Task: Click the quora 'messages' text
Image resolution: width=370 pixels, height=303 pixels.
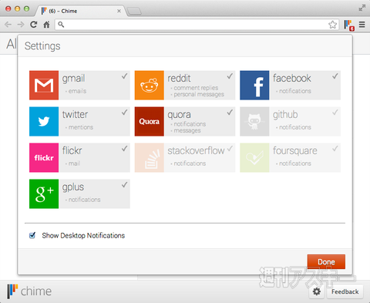Action: pos(187,130)
